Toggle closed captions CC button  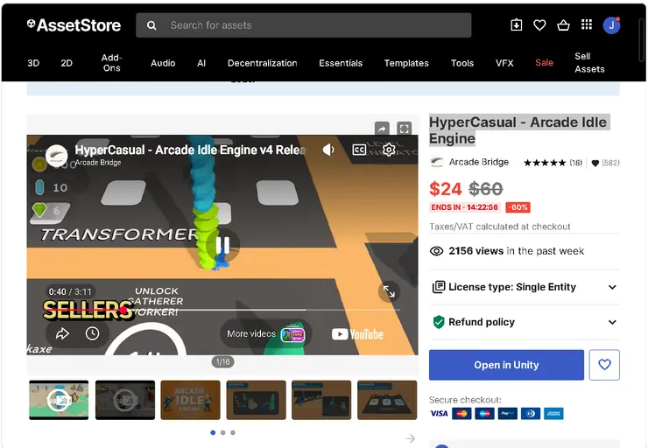pos(359,150)
